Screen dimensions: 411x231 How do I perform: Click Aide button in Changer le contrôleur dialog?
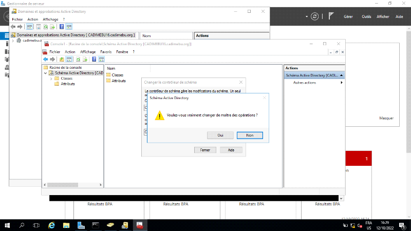pos(231,150)
